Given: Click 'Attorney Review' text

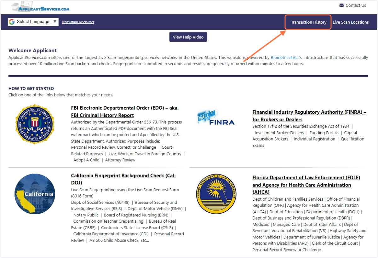Looking at the screenshot, I should coord(120,160).
